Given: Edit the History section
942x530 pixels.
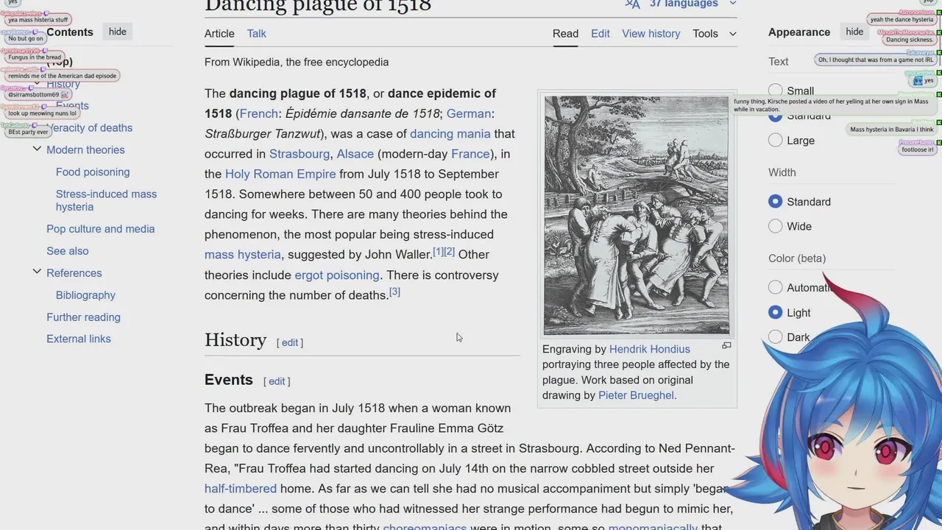Looking at the screenshot, I should click(x=290, y=342).
